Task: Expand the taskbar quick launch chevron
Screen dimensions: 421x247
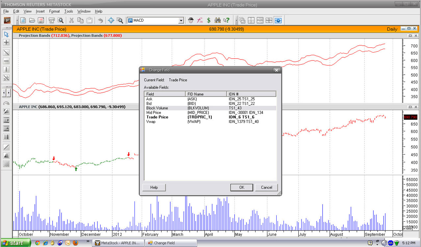Action: pos(88,241)
